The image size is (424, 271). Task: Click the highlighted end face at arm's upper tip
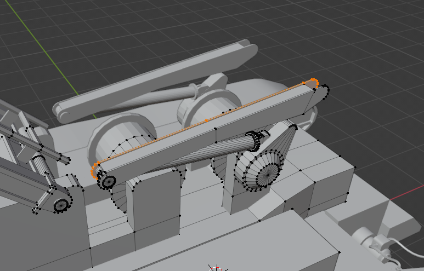tap(312, 84)
